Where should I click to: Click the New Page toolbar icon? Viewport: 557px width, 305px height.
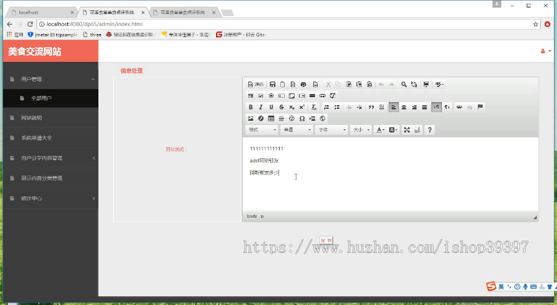(283, 85)
